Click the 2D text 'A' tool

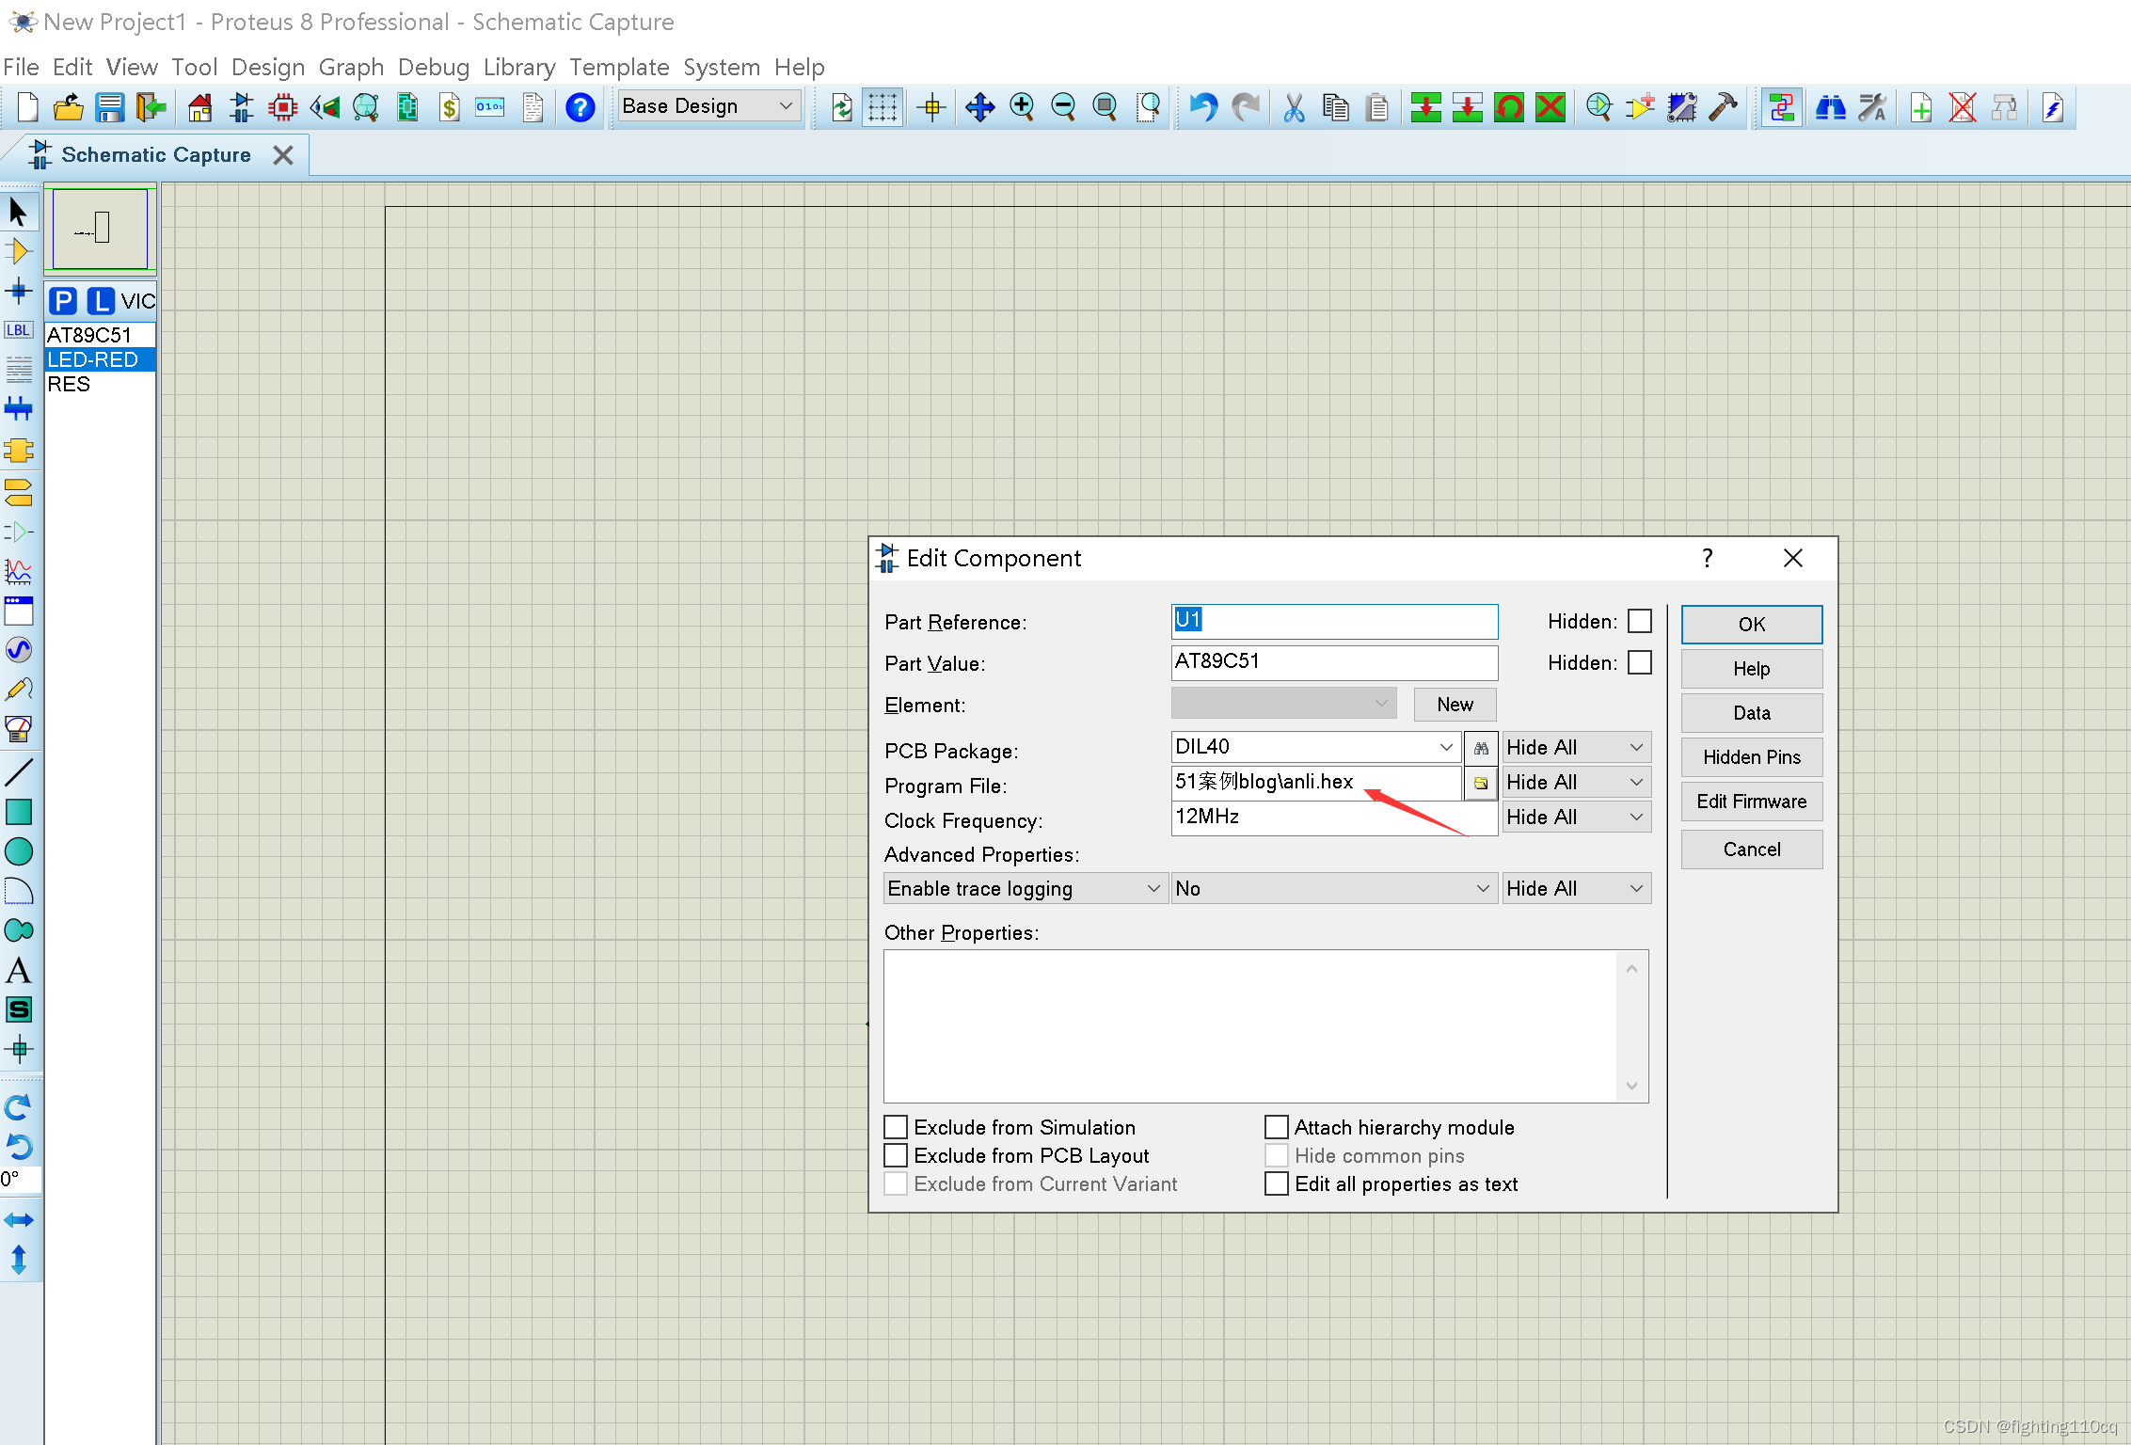click(18, 971)
